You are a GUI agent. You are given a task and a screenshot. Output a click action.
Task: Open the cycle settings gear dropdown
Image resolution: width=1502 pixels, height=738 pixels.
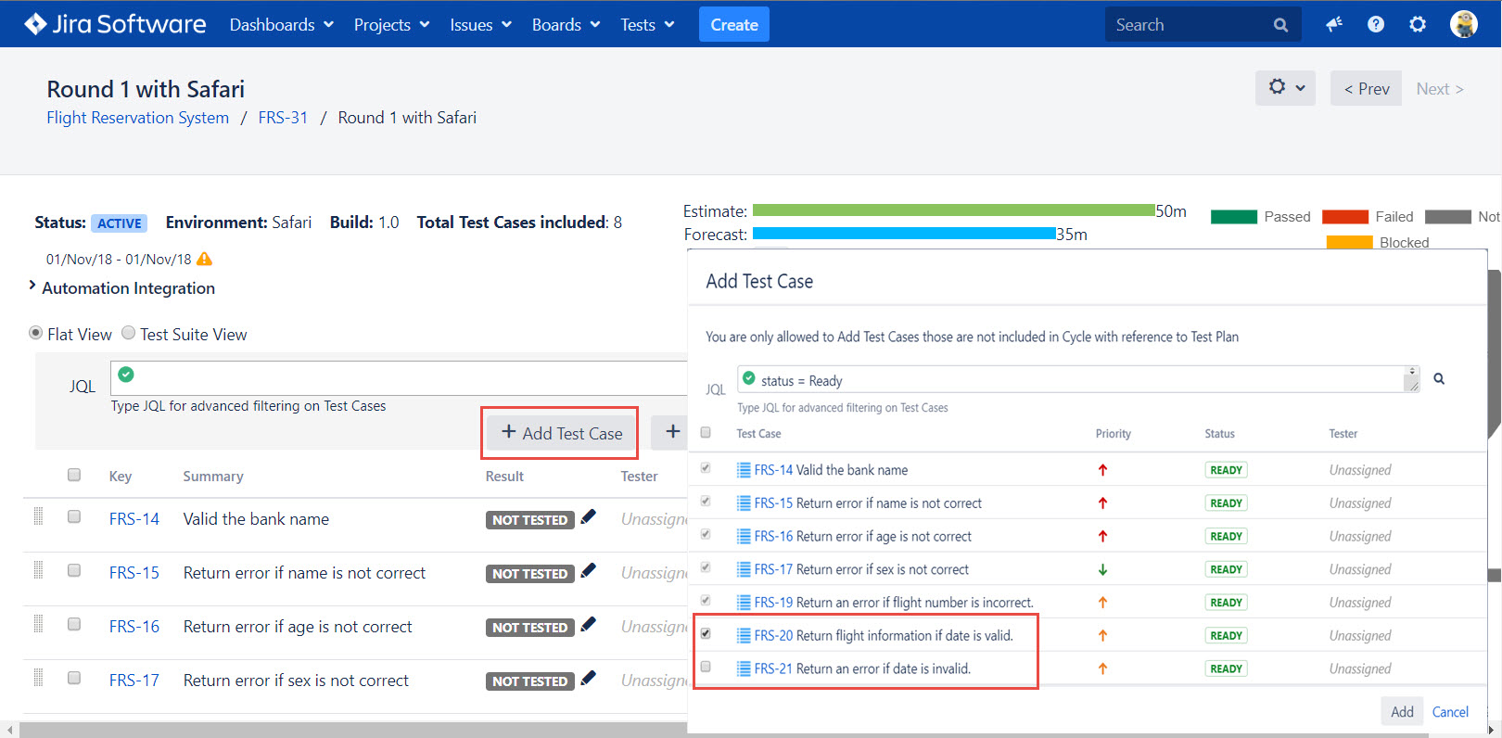tap(1285, 88)
